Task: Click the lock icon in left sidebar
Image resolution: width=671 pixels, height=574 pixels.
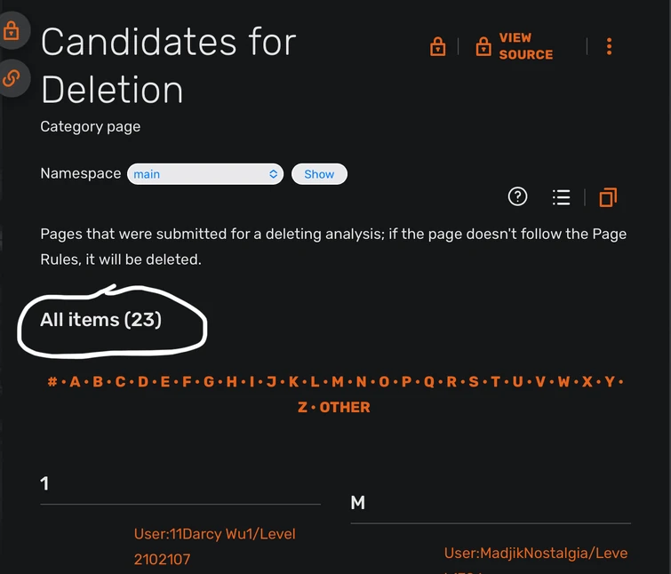Action: click(12, 32)
